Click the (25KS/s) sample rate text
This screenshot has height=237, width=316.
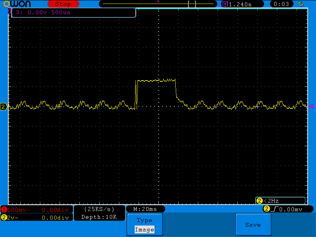coord(99,209)
